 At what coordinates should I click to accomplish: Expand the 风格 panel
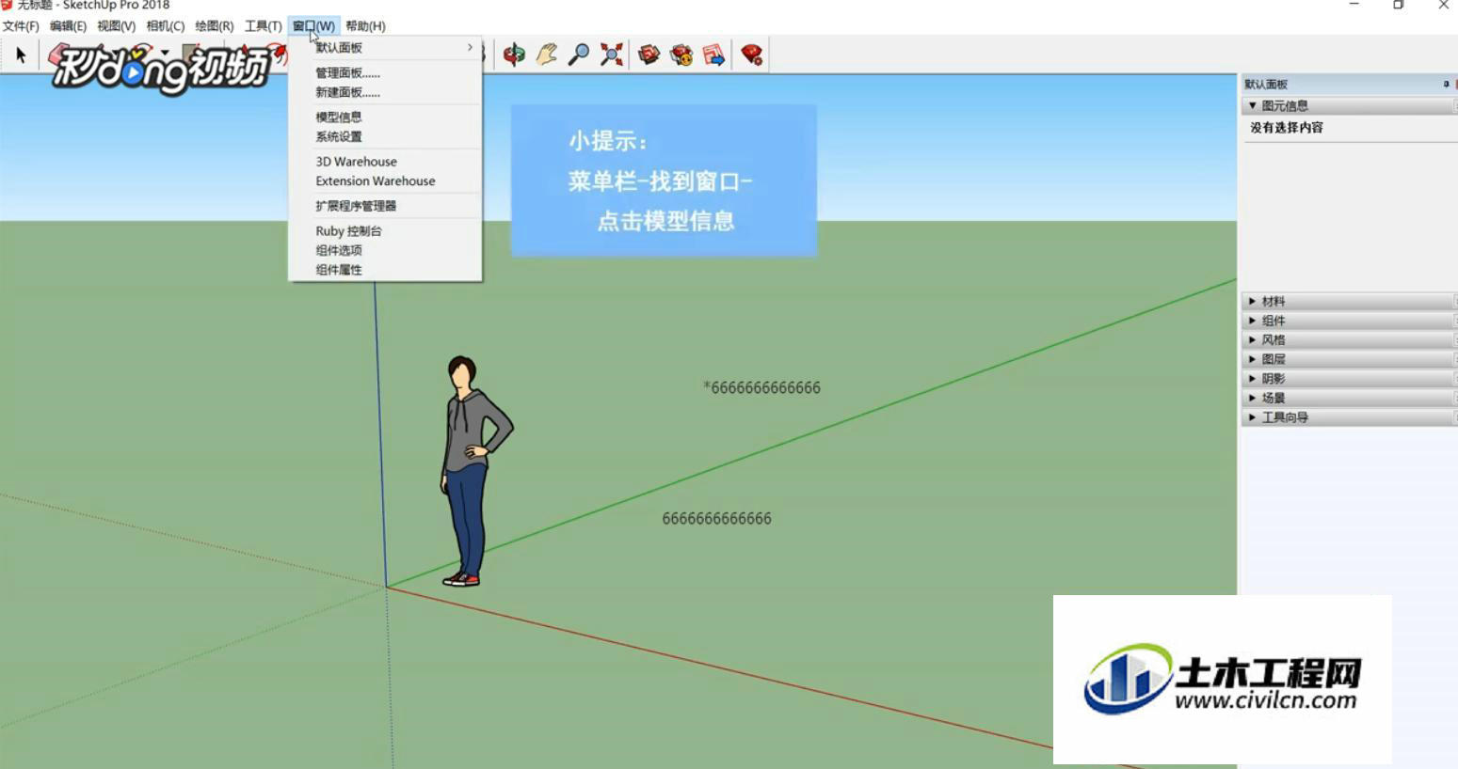point(1350,340)
